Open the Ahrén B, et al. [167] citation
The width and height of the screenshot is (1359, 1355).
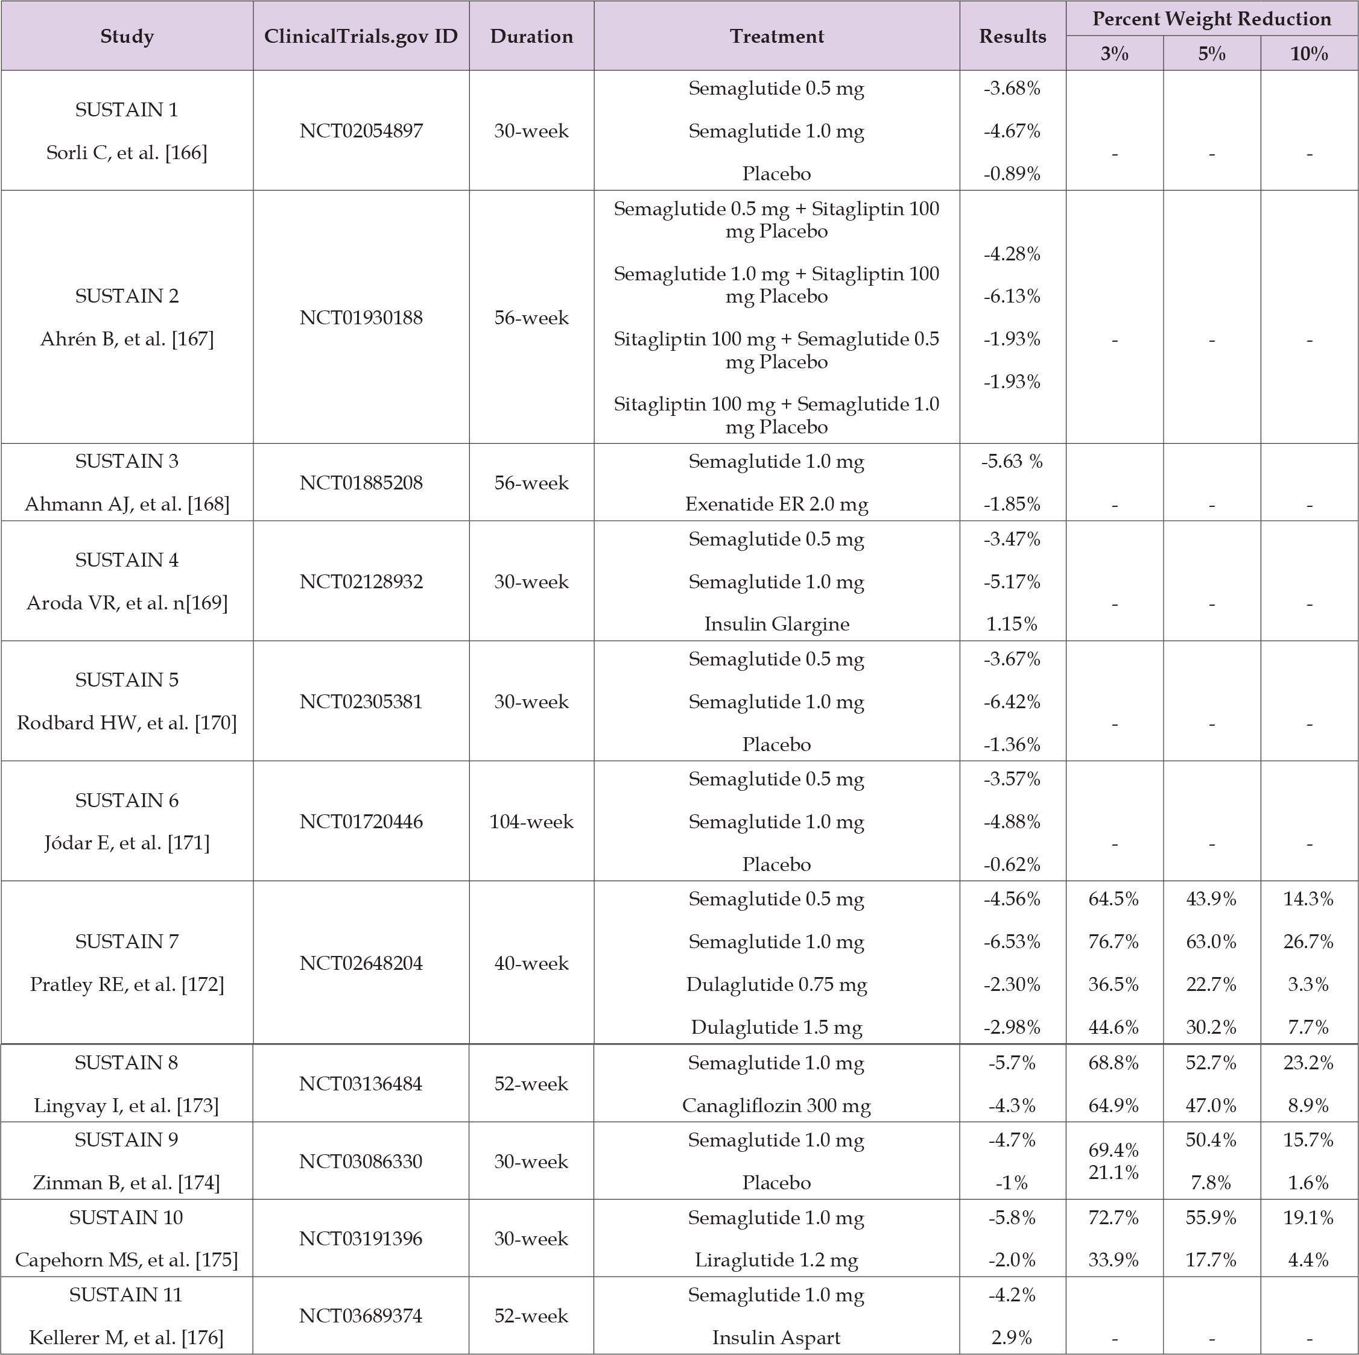(126, 339)
